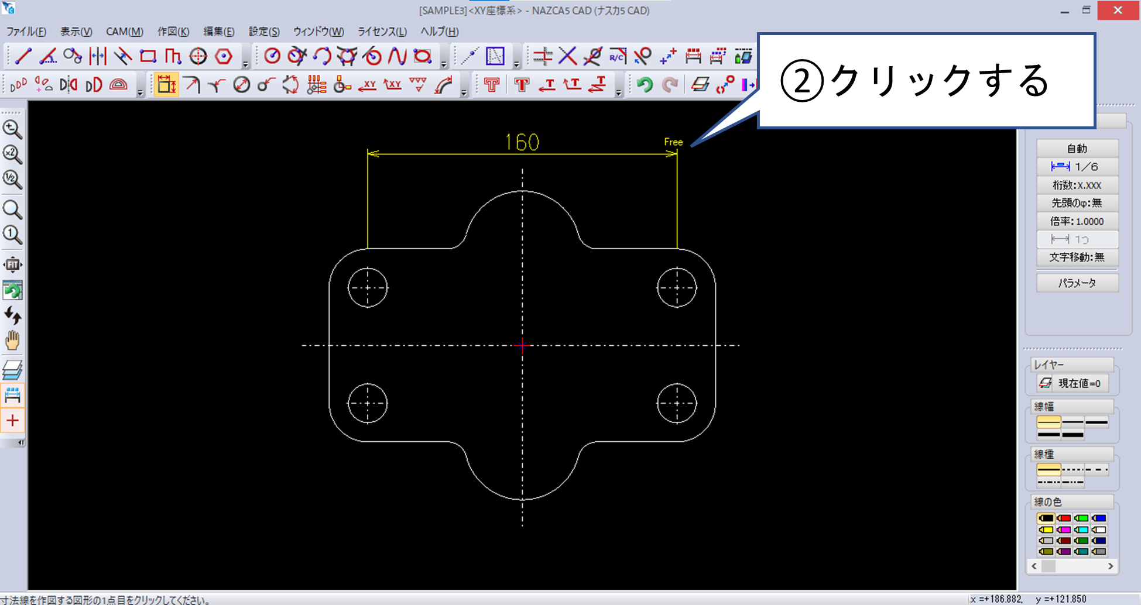Open the ファイル(F) menu
This screenshot has width=1141, height=605.
26,32
